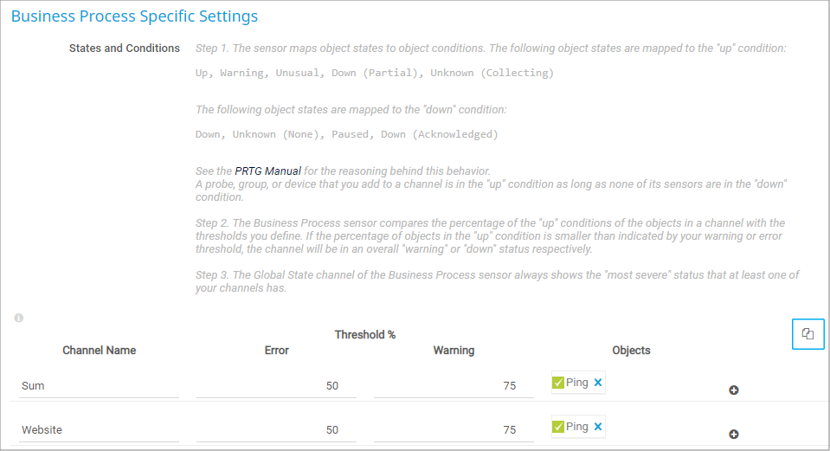Click the info icon above Channel Name
This screenshot has width=830, height=451.
pyautogui.click(x=19, y=318)
